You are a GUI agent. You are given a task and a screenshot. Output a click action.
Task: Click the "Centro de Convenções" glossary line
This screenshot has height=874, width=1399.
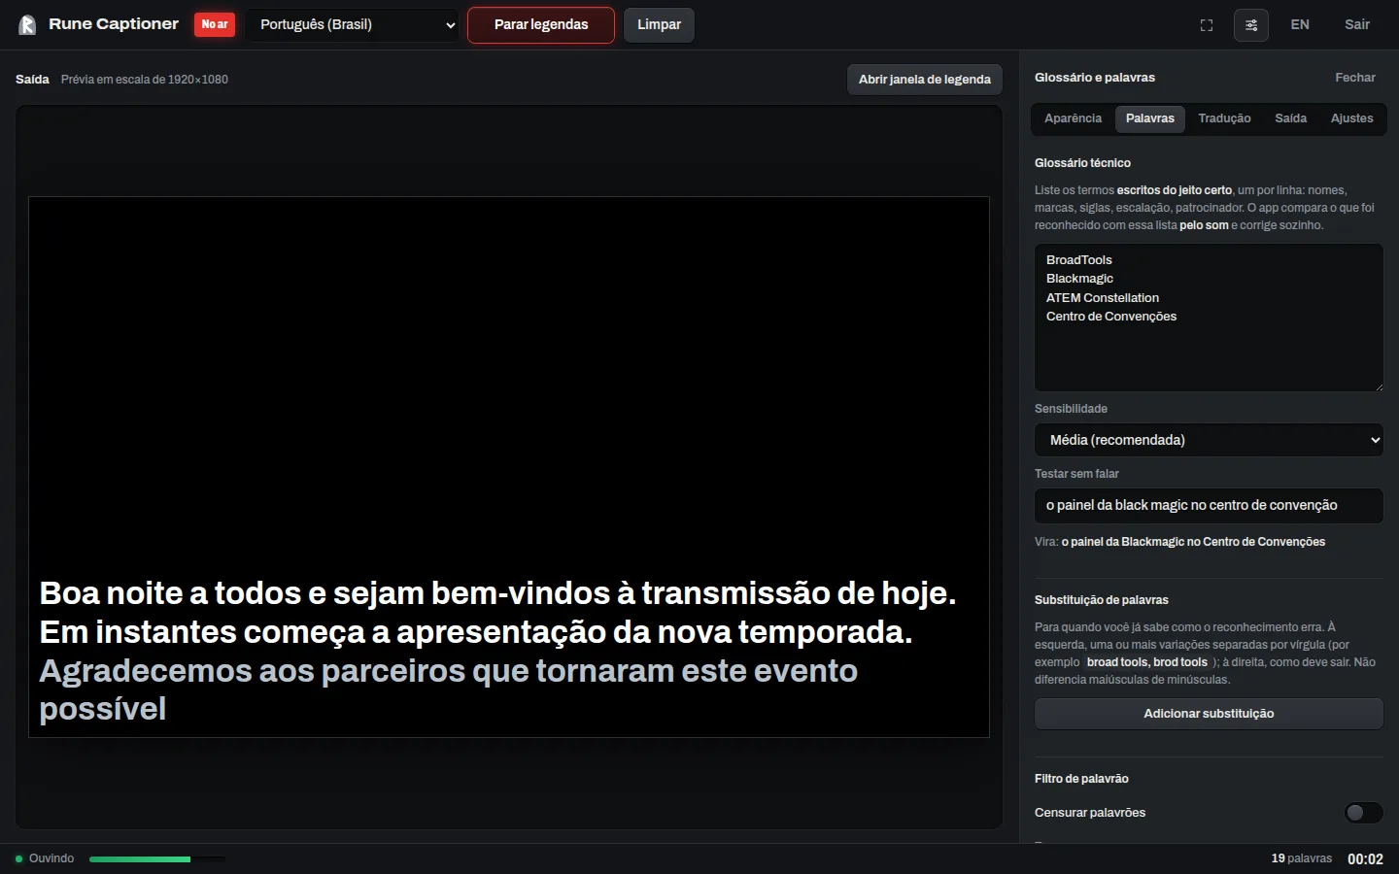pyautogui.click(x=1111, y=317)
